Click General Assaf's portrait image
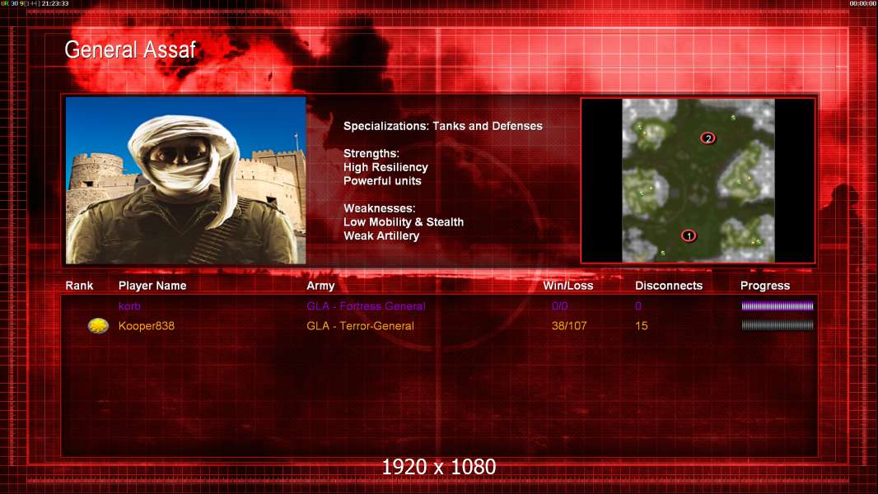The width and height of the screenshot is (878, 494). click(x=185, y=180)
